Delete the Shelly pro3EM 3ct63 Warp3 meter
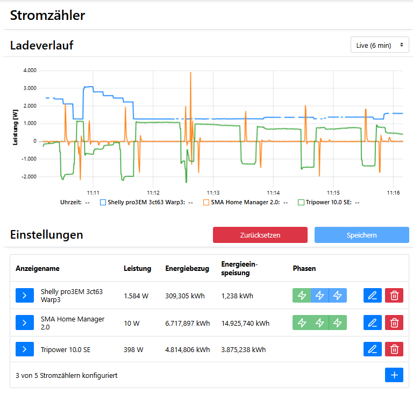 pyautogui.click(x=394, y=295)
